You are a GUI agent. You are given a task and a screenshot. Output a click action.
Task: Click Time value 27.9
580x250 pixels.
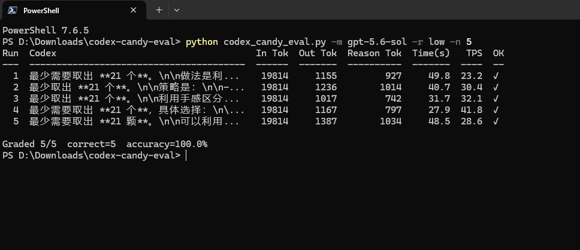click(x=439, y=110)
